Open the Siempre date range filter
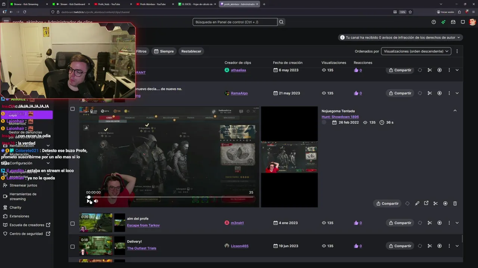478x268 pixels. pos(164,51)
